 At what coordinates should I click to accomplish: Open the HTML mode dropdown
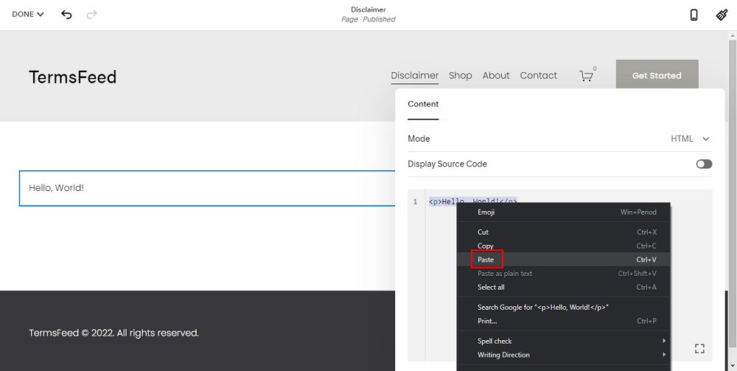pyautogui.click(x=690, y=139)
